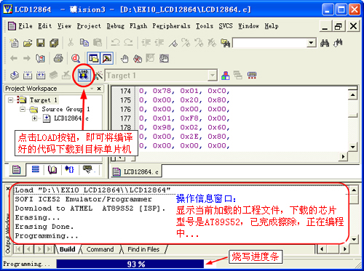Open the Target 1 dropdown arrow

213,76
